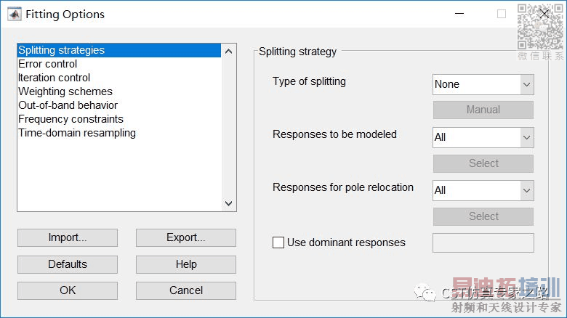This screenshot has width=567, height=318.
Task: Click the dominant responses input field
Action: point(483,242)
